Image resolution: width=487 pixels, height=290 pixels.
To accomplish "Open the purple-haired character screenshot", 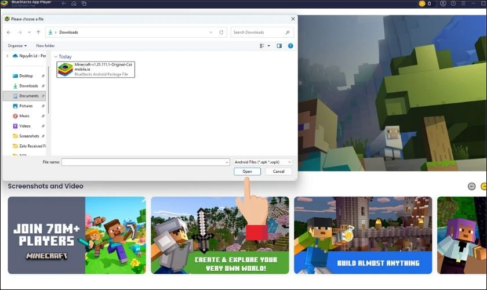I will click(x=462, y=235).
